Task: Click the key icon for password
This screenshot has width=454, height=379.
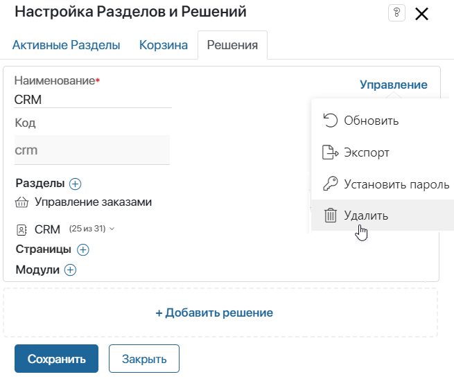Action: click(x=331, y=184)
